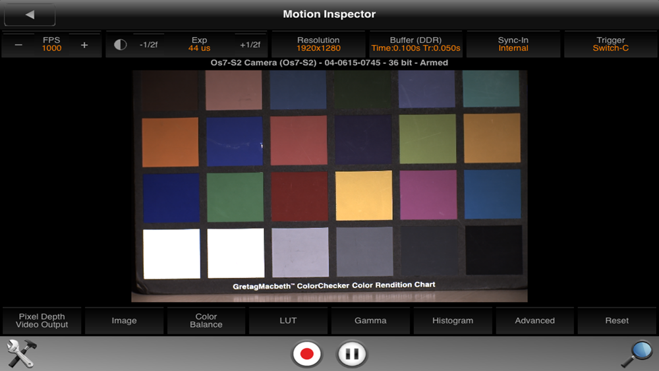Open the Exp 44 us setting

(199, 44)
